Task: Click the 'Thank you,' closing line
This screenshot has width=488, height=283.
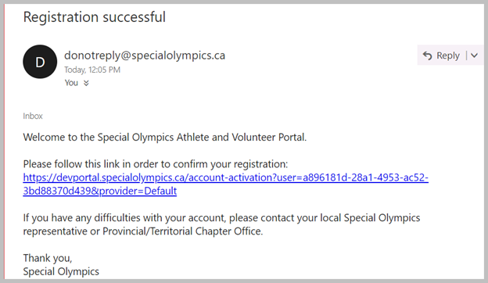Action: tap(48, 258)
